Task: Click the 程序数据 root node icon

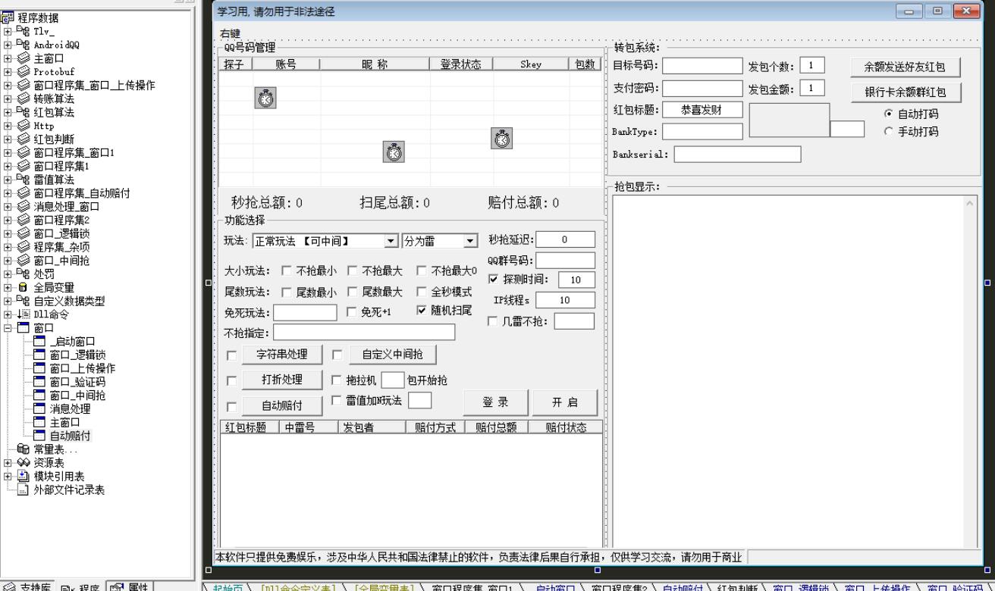Action: tap(9, 18)
